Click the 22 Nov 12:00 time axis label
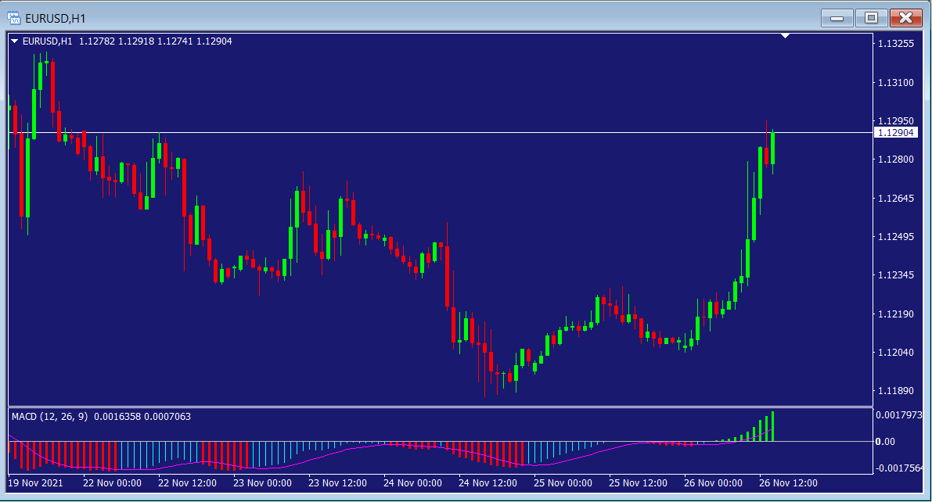This screenshot has height=502, width=932. click(x=187, y=483)
